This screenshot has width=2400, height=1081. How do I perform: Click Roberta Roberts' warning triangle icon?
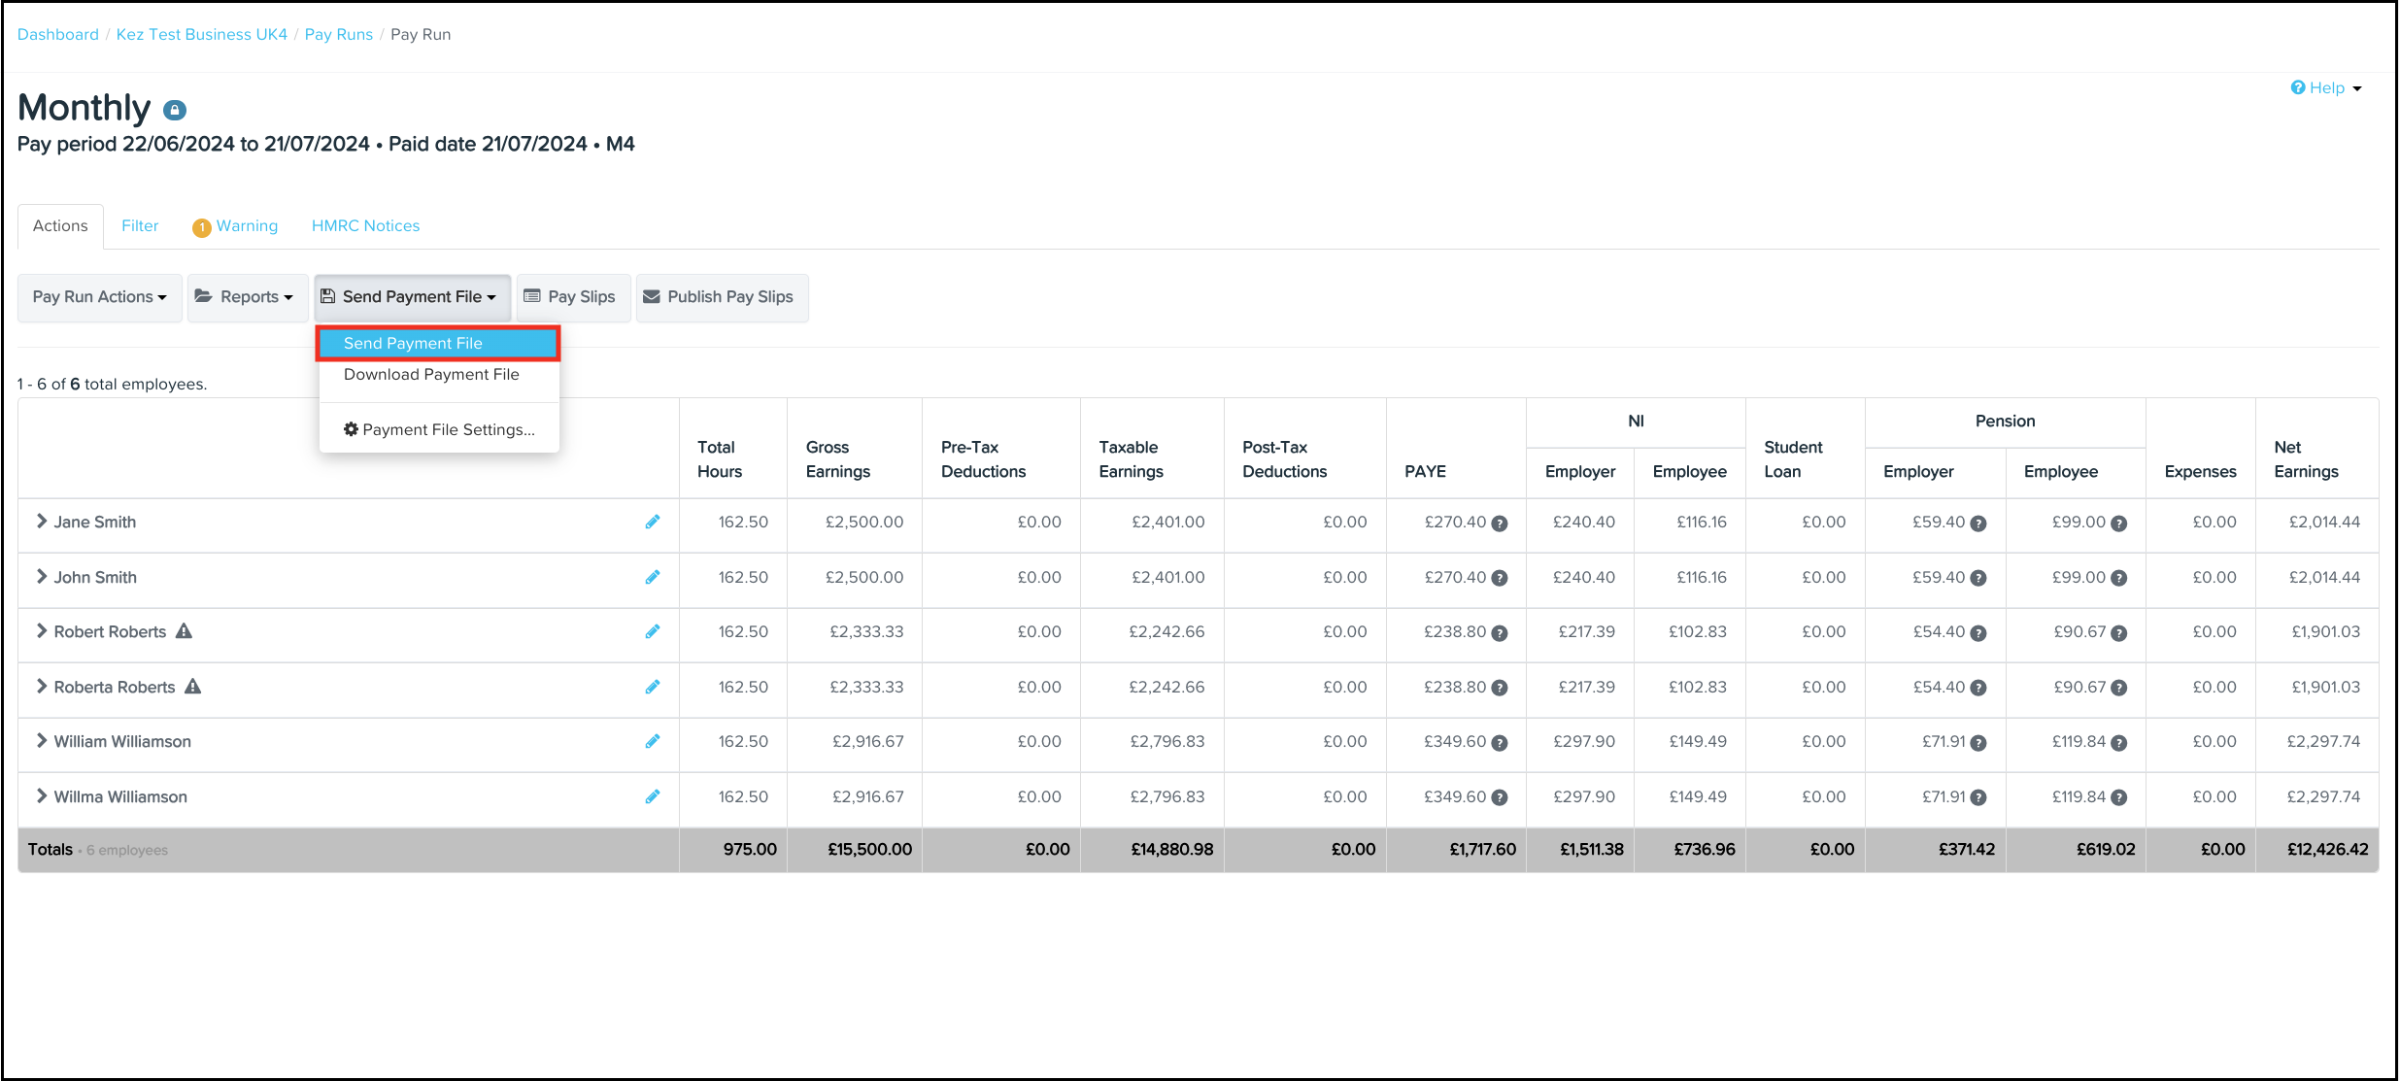[x=193, y=687]
